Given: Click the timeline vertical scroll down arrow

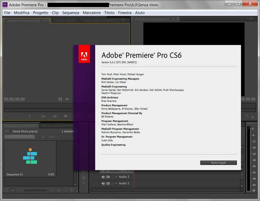Looking at the screenshot, I should coord(242,186).
